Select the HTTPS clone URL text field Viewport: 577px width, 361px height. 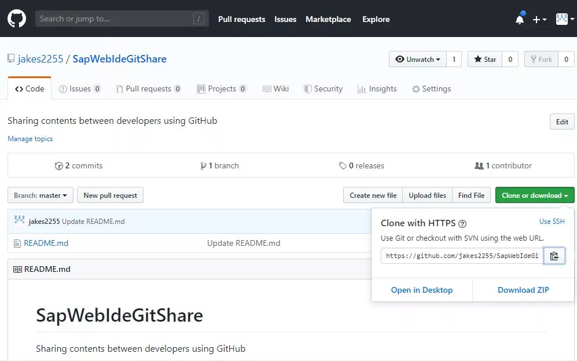[462, 256]
